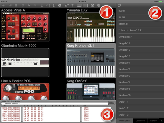Click the paste icon in the toolbar
This screenshot has height=123, width=164.
click(x=35, y=5)
